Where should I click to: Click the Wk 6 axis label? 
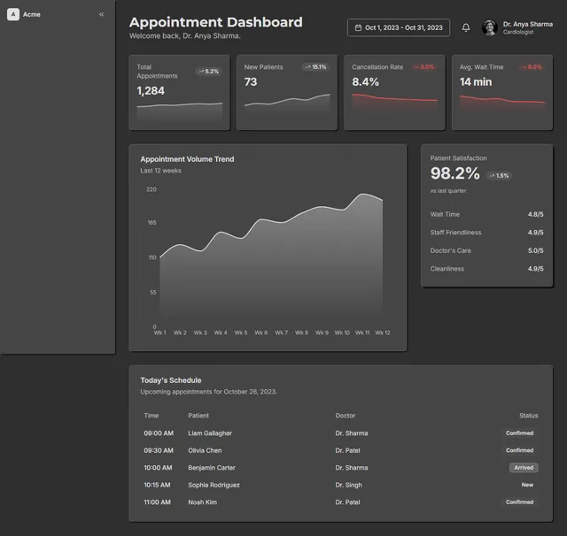[261, 333]
